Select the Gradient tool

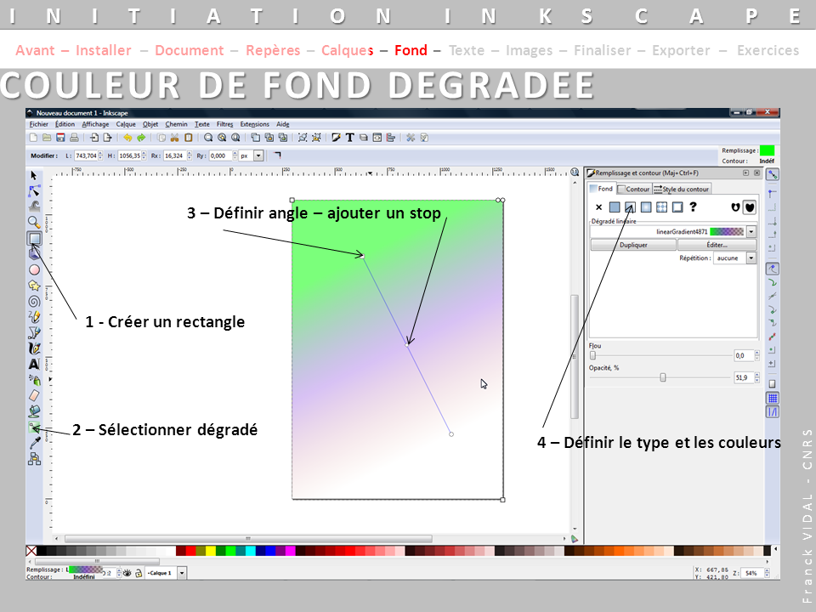click(x=34, y=428)
